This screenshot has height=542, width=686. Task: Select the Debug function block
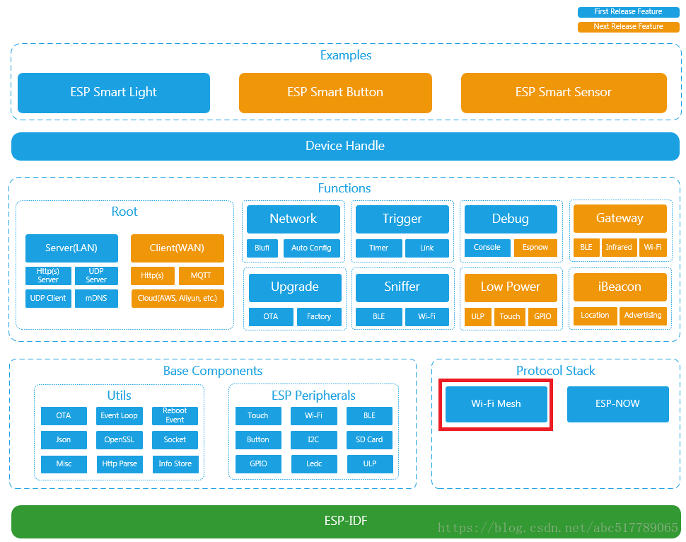point(511,219)
